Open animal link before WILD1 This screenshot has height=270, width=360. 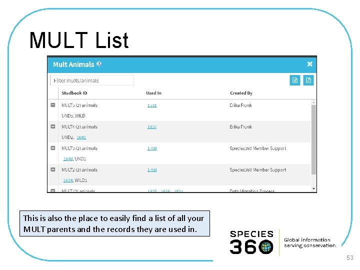tap(68, 180)
